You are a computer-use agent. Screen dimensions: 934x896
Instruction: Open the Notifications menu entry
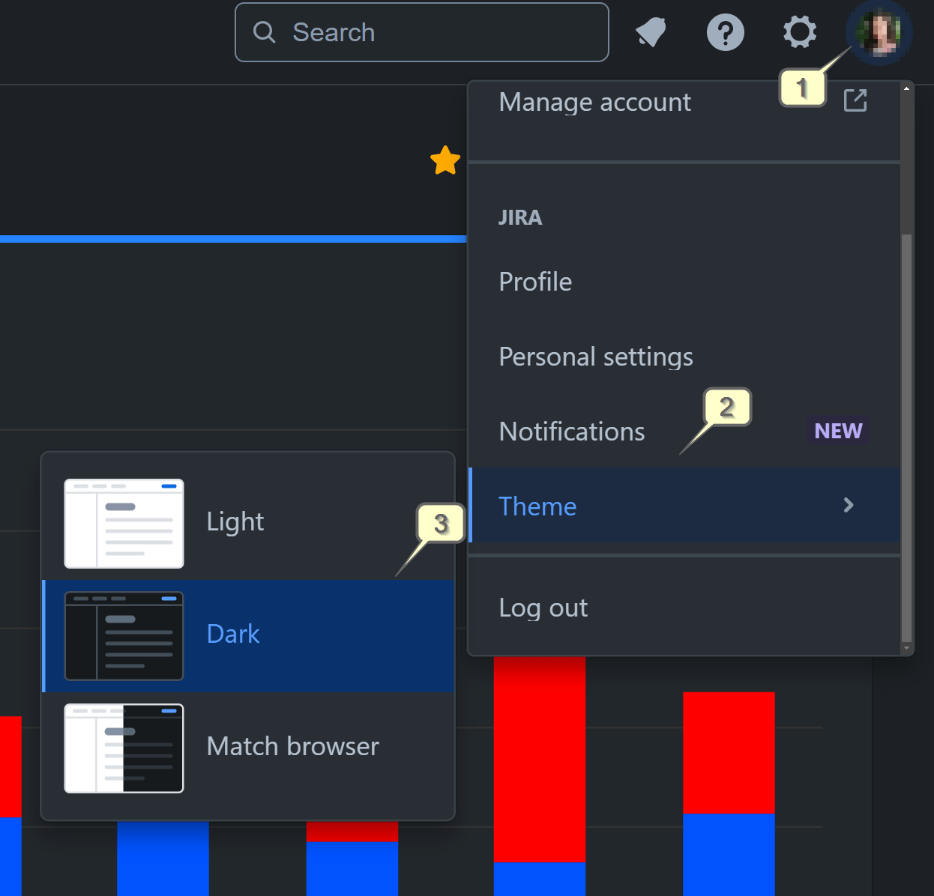pyautogui.click(x=572, y=432)
